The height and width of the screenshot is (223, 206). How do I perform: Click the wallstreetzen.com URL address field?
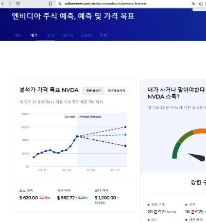[105, 4]
